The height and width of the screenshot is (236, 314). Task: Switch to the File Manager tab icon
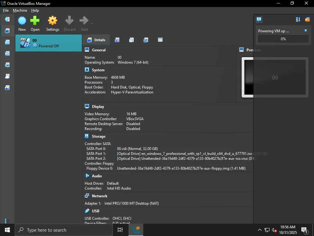(x=160, y=40)
